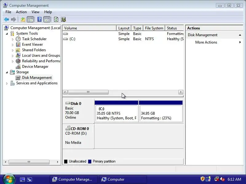The height and width of the screenshot is (184, 246).
Task: Click volume list scrollbar right arrow
Action: (181, 92)
